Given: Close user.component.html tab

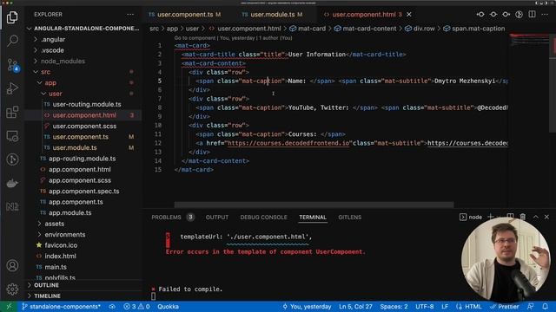Looking at the screenshot, I should (409, 15).
